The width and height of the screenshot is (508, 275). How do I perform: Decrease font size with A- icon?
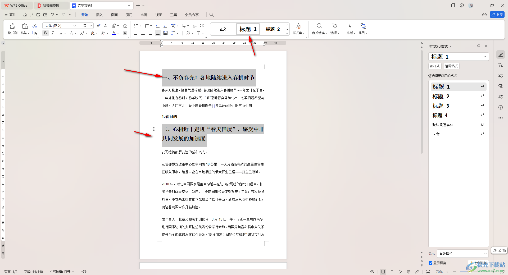pyautogui.click(x=106, y=26)
